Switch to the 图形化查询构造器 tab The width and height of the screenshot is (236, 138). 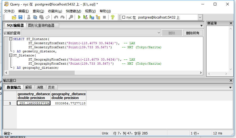tap(43, 25)
